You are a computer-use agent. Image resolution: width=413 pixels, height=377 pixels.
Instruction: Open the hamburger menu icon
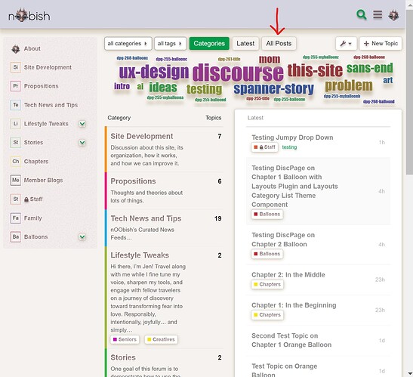click(378, 14)
